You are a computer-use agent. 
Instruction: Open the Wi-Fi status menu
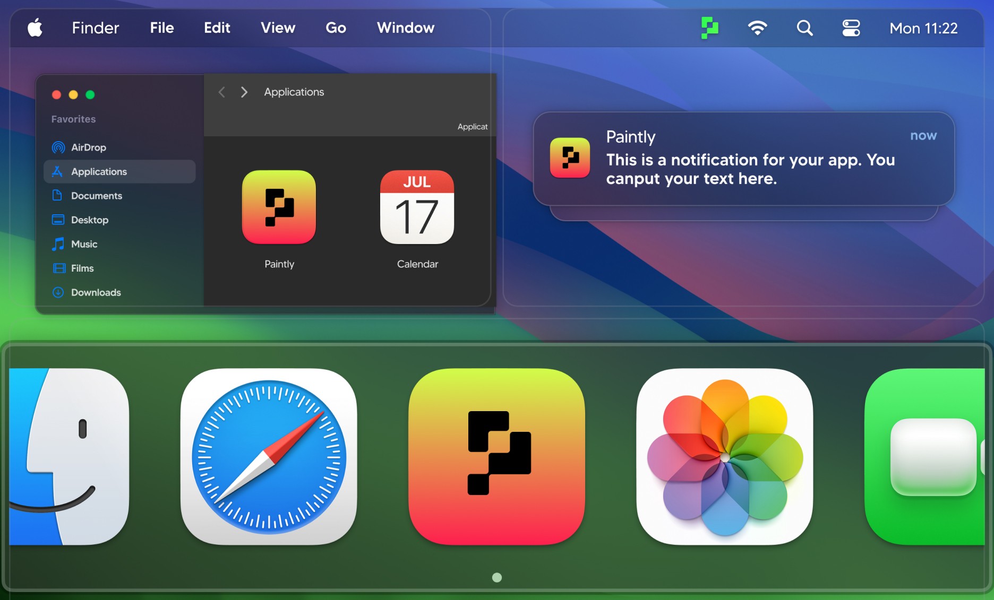[x=758, y=28]
